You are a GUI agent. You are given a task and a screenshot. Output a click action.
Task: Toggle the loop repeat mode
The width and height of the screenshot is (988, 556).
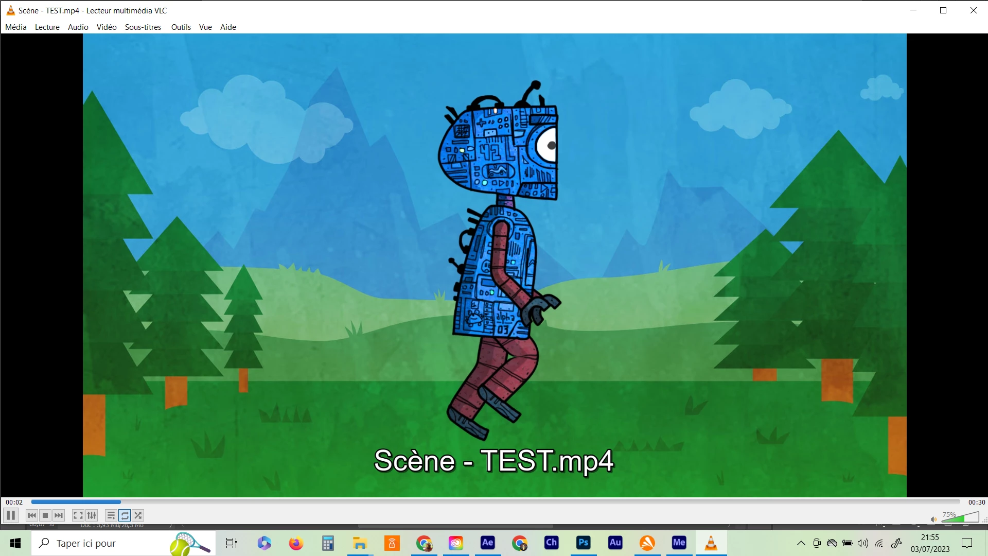pyautogui.click(x=125, y=515)
